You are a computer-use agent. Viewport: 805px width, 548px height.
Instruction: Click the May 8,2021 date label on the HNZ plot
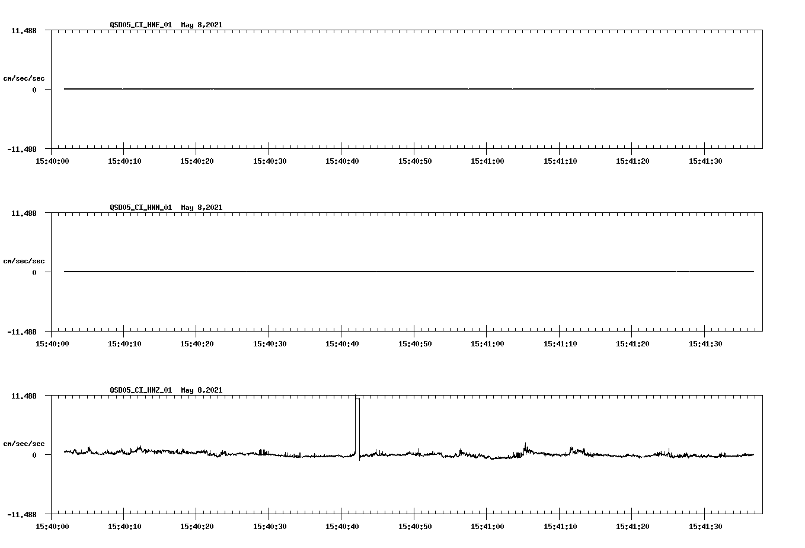pos(202,390)
